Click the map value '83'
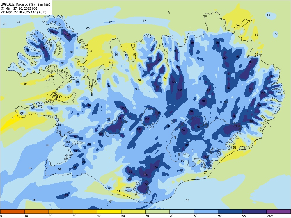 (x=126, y=55)
